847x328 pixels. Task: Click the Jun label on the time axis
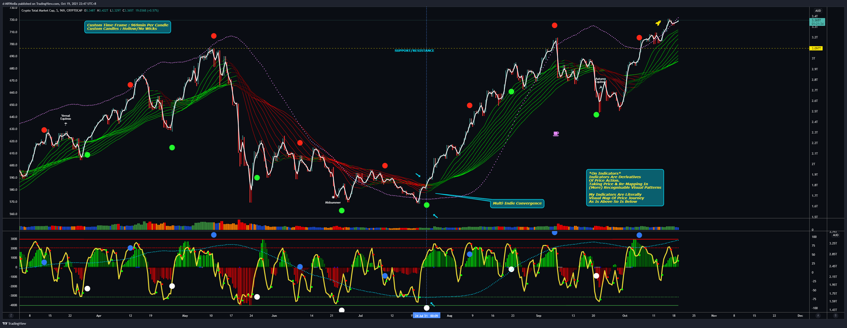(274, 316)
